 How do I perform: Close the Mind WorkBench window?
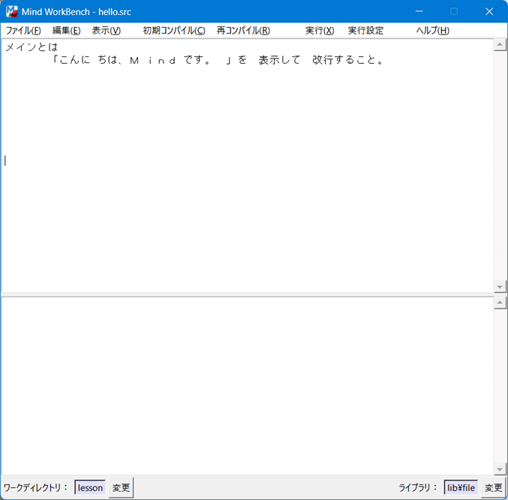coord(489,12)
